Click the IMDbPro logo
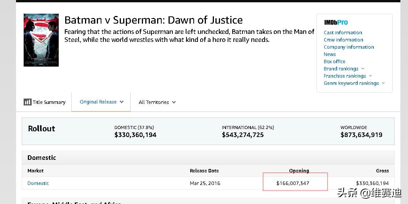 pyautogui.click(x=336, y=22)
